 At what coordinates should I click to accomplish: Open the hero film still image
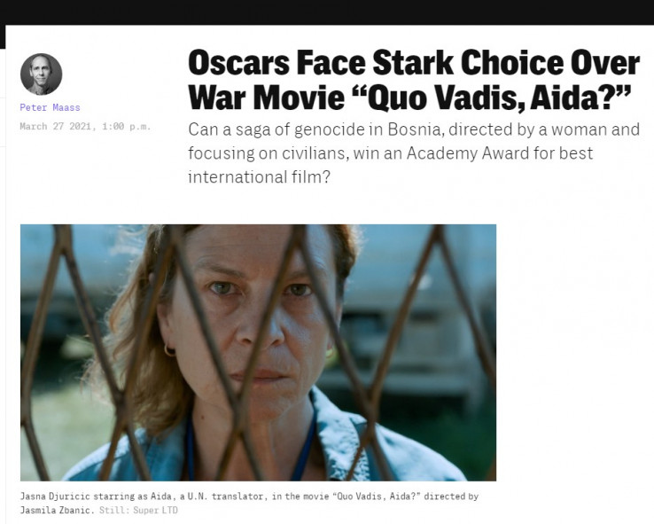pyautogui.click(x=258, y=353)
